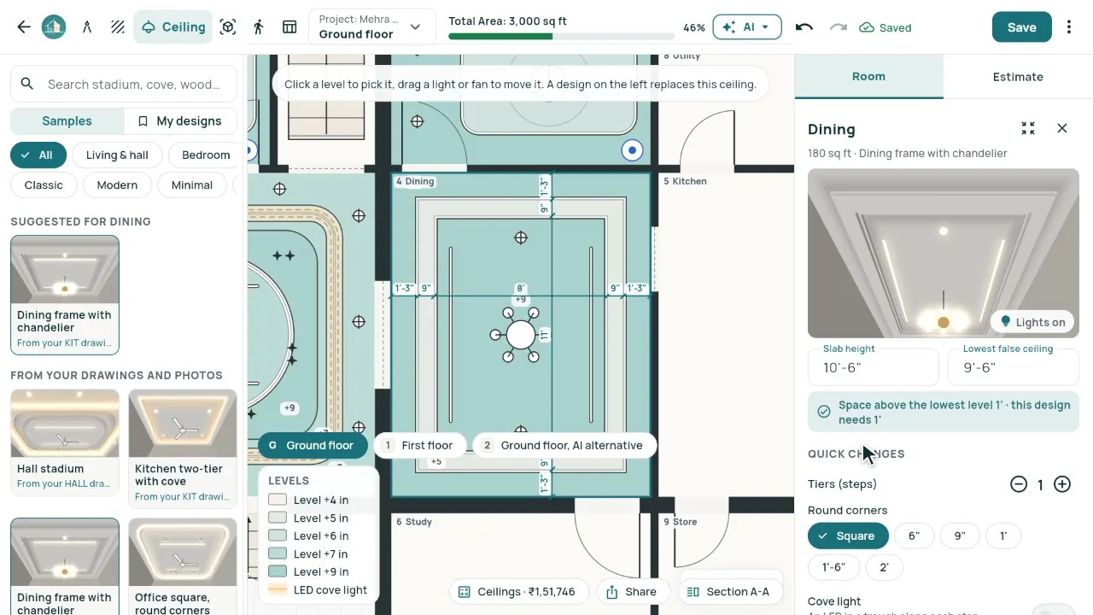Switch to the Room tab

click(x=868, y=77)
